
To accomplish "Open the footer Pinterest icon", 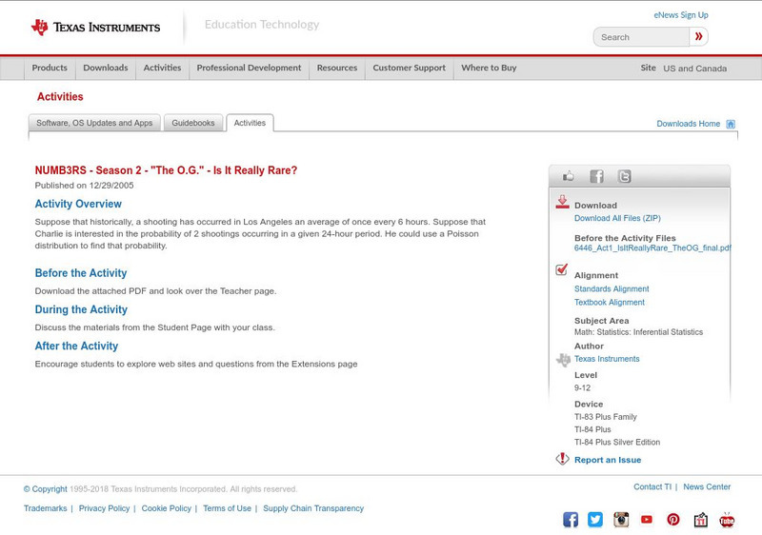I will (673, 520).
